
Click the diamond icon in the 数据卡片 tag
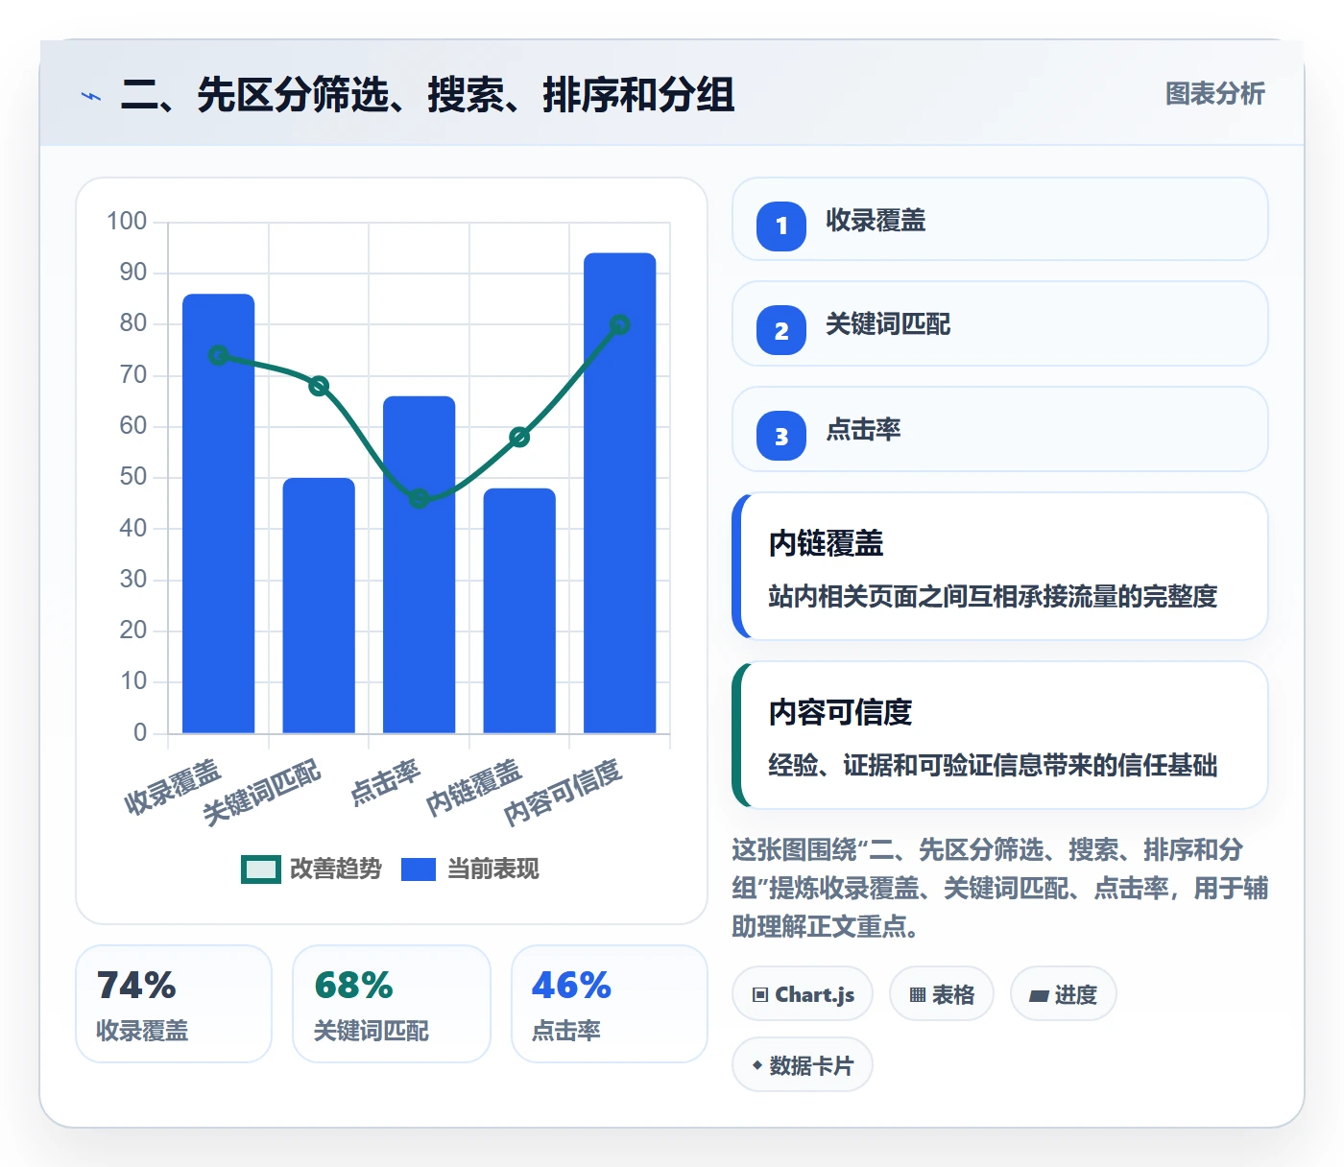point(757,1065)
